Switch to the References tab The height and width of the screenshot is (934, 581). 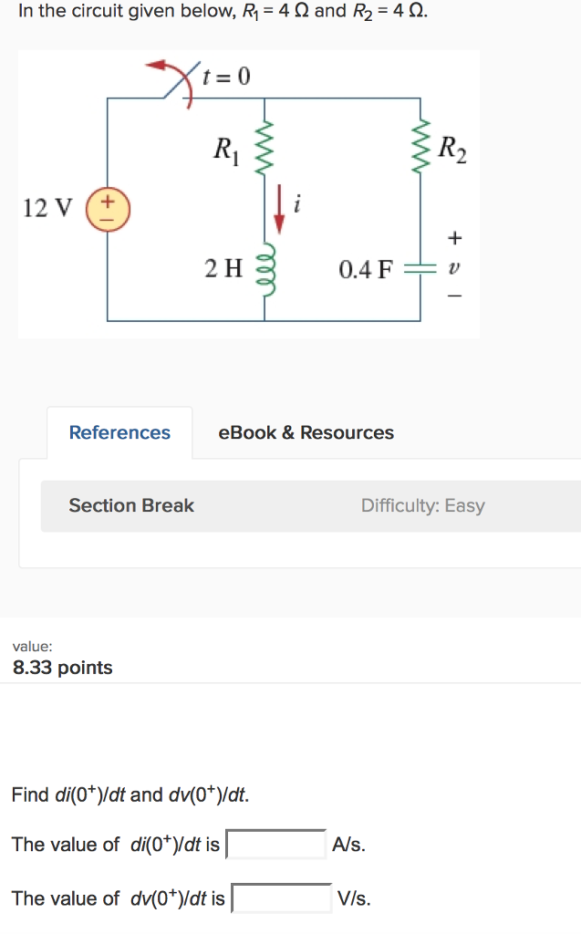pos(119,432)
